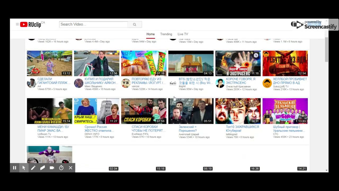Viewport: 339px width, 191px height.
Task: Open the UzBoom Tv channel name
Action: point(44,134)
